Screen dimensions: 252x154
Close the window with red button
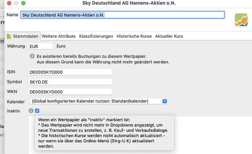pyautogui.click(x=9, y=3)
